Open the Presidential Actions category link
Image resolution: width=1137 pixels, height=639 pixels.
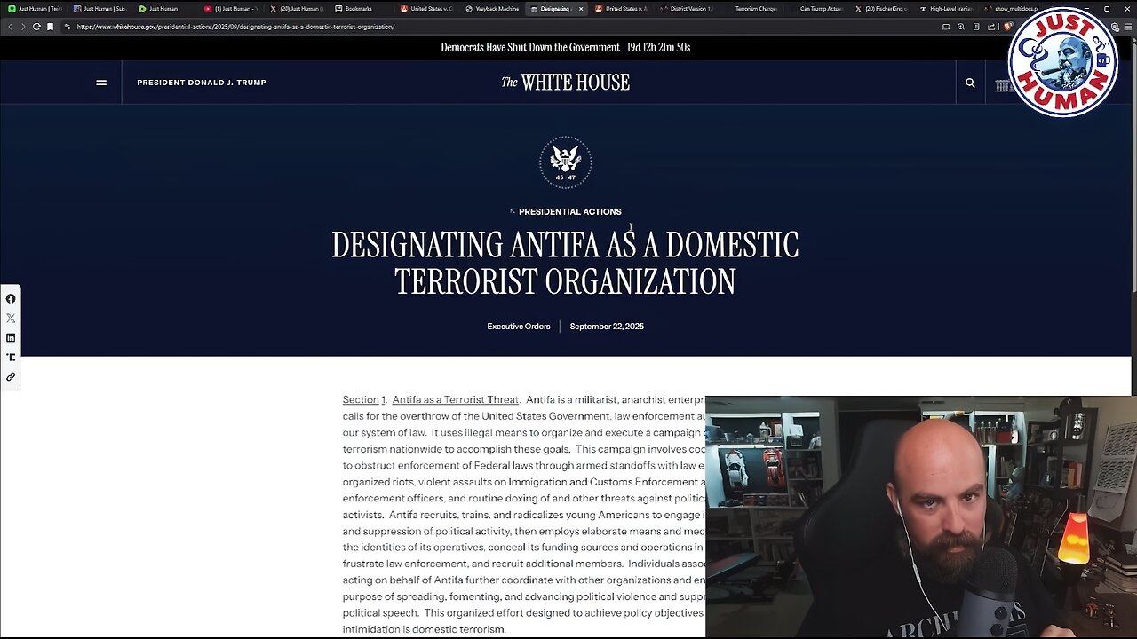tap(565, 211)
